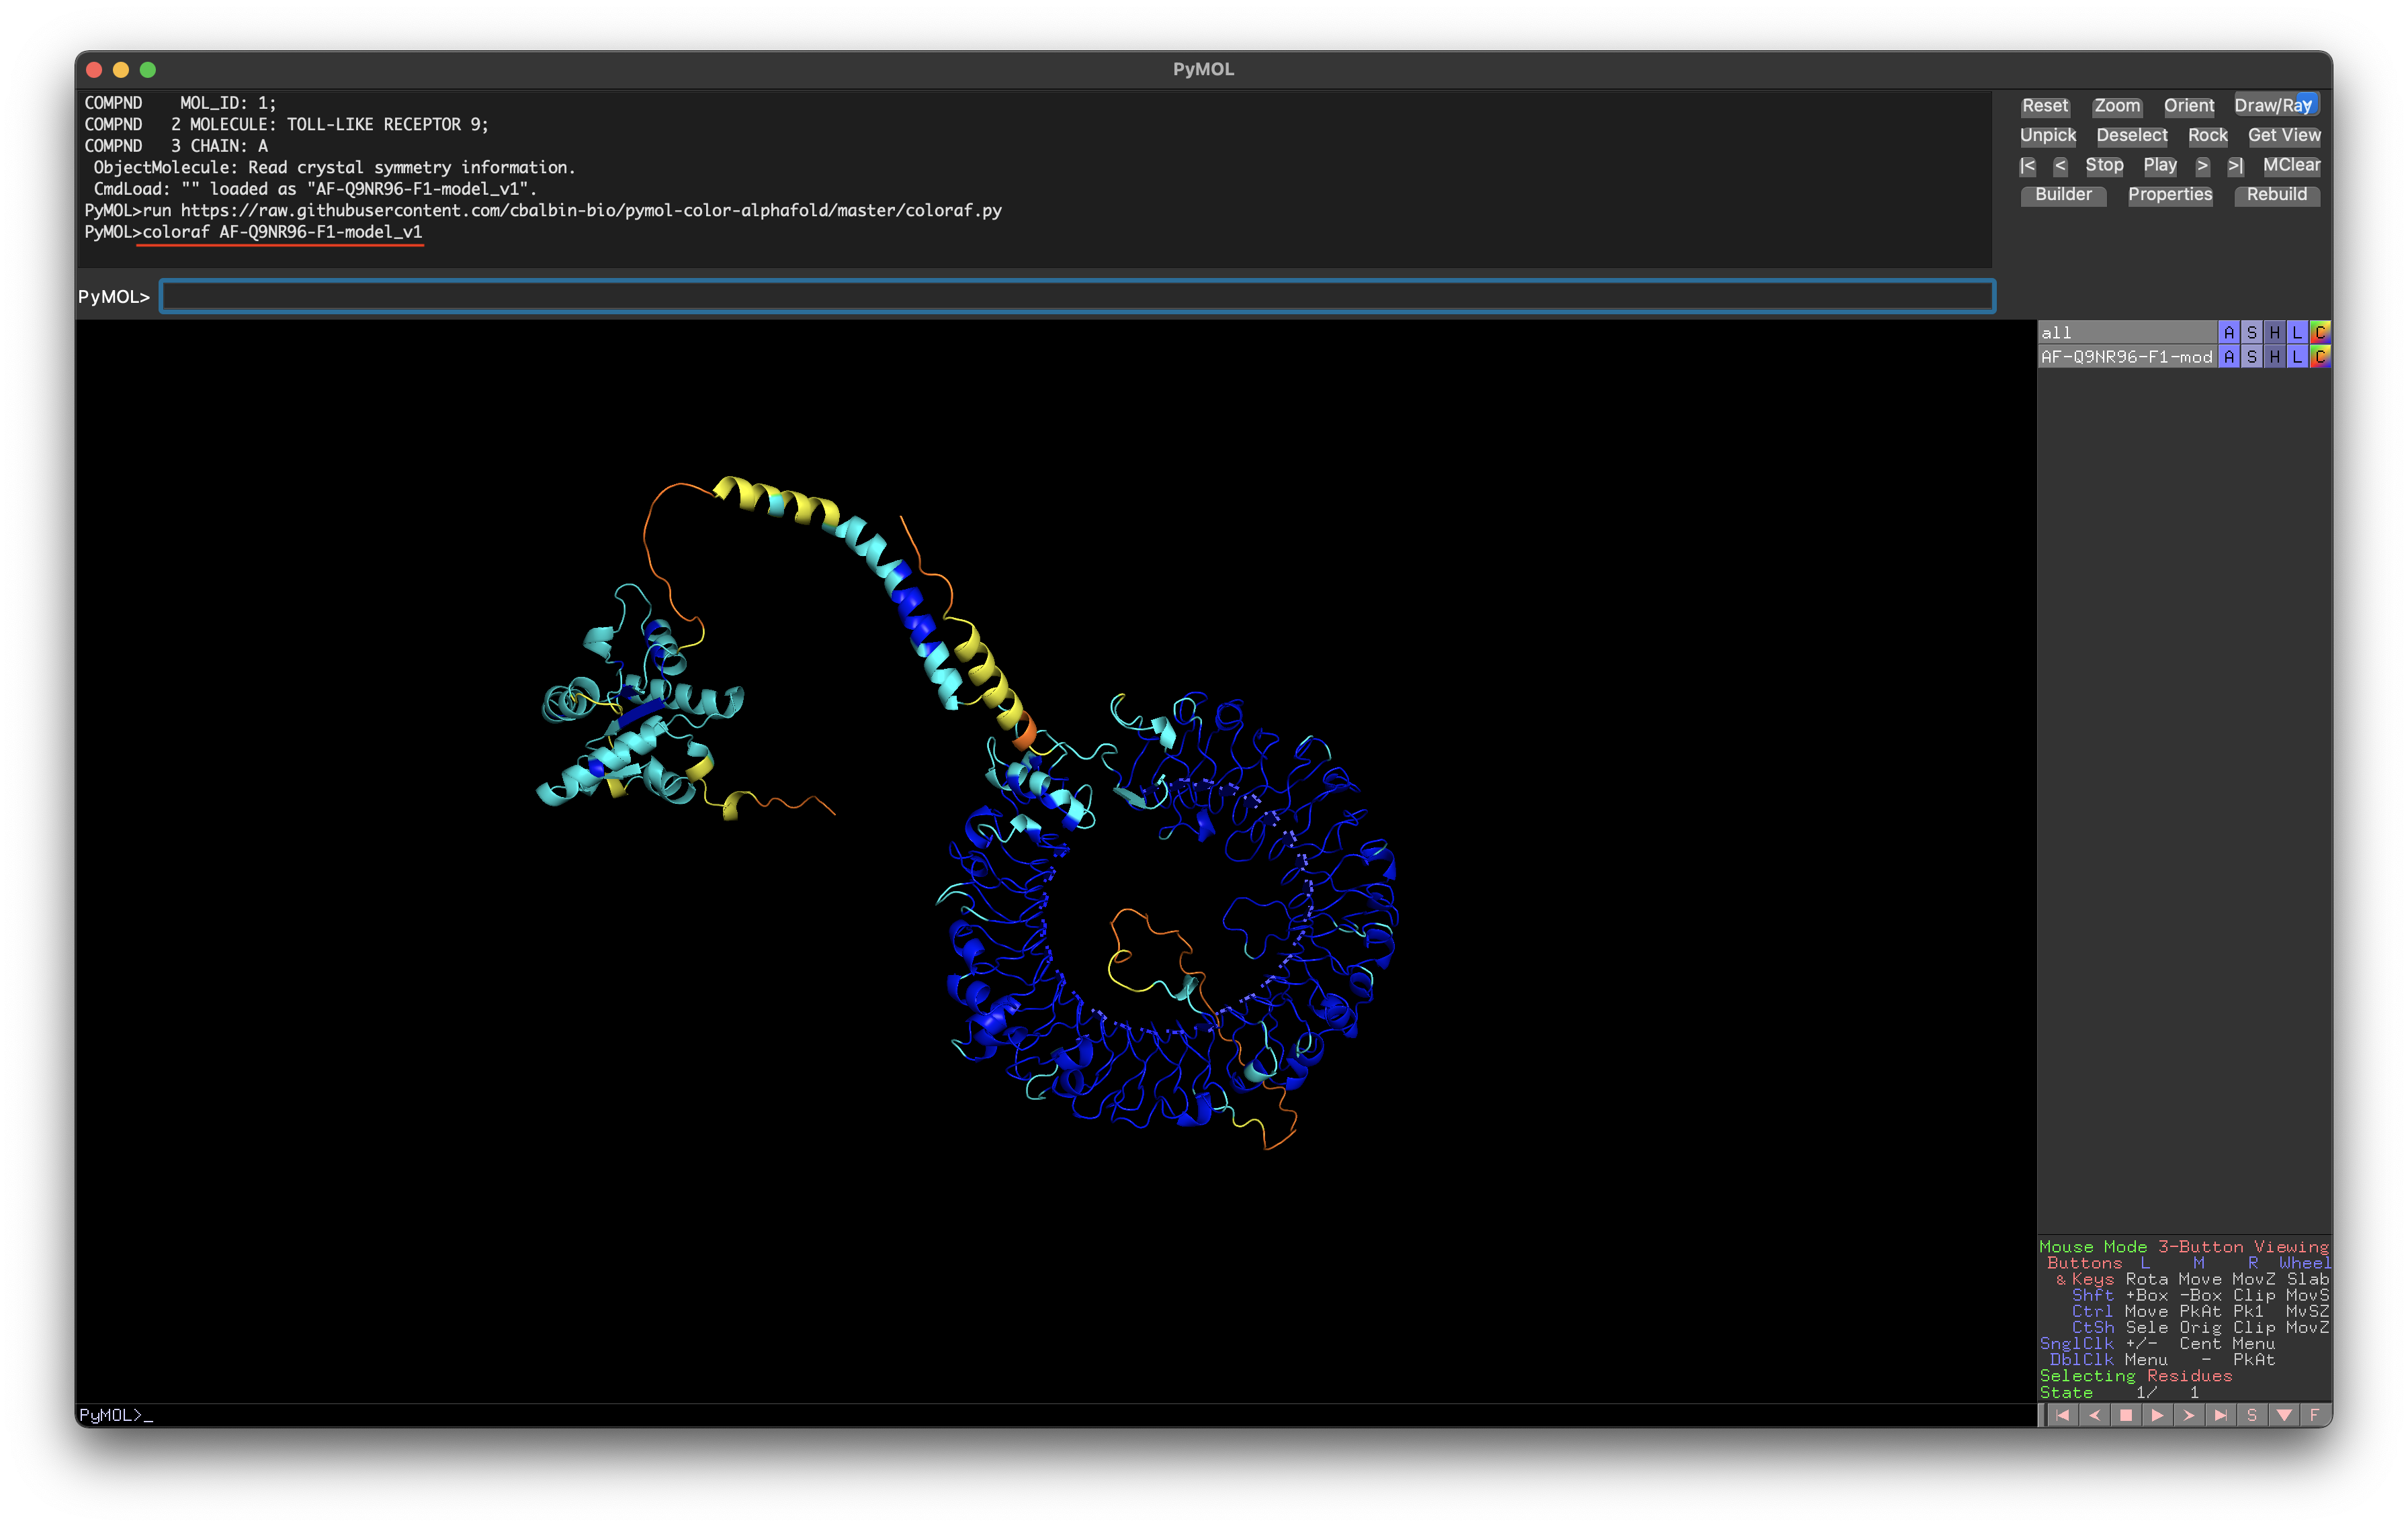The image size is (2408, 1527).
Task: Open the Label (L) menu for AF-Q9NR96-F1-mod
Action: point(2297,357)
